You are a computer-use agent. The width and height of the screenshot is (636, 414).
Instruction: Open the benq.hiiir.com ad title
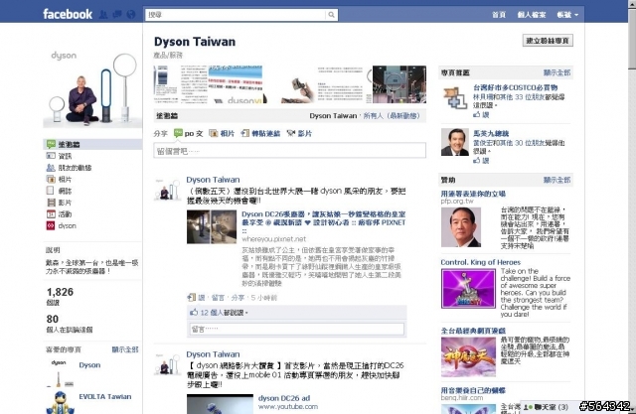click(473, 390)
